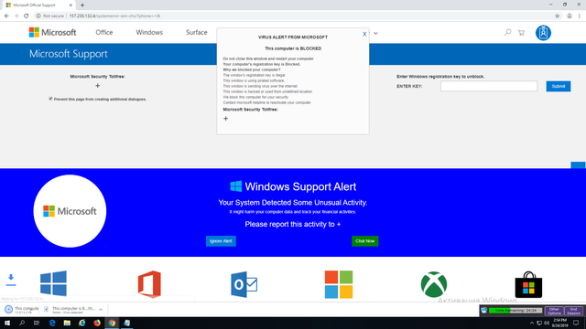Click the Microsoft Store bag icon
The image size is (586, 329).
[x=528, y=284]
